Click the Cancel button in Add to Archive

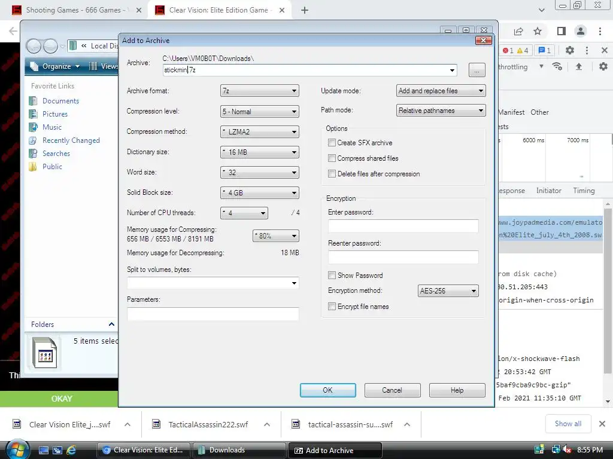point(392,390)
